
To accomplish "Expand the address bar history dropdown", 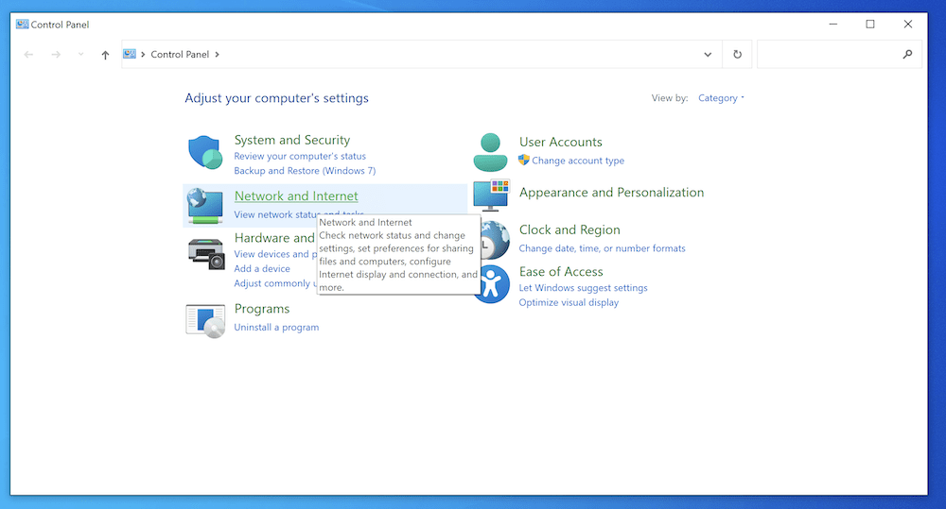I will (708, 54).
